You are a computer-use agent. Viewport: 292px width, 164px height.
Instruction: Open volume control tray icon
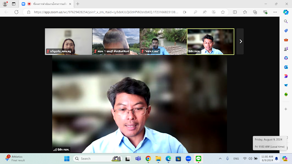[x=250, y=159]
